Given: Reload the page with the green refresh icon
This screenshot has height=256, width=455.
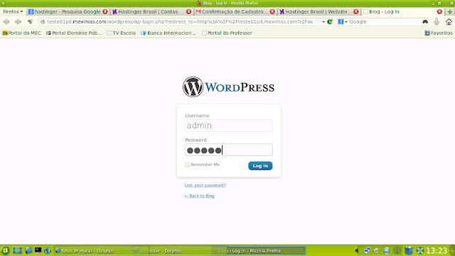Looking at the screenshot, I should 330,22.
